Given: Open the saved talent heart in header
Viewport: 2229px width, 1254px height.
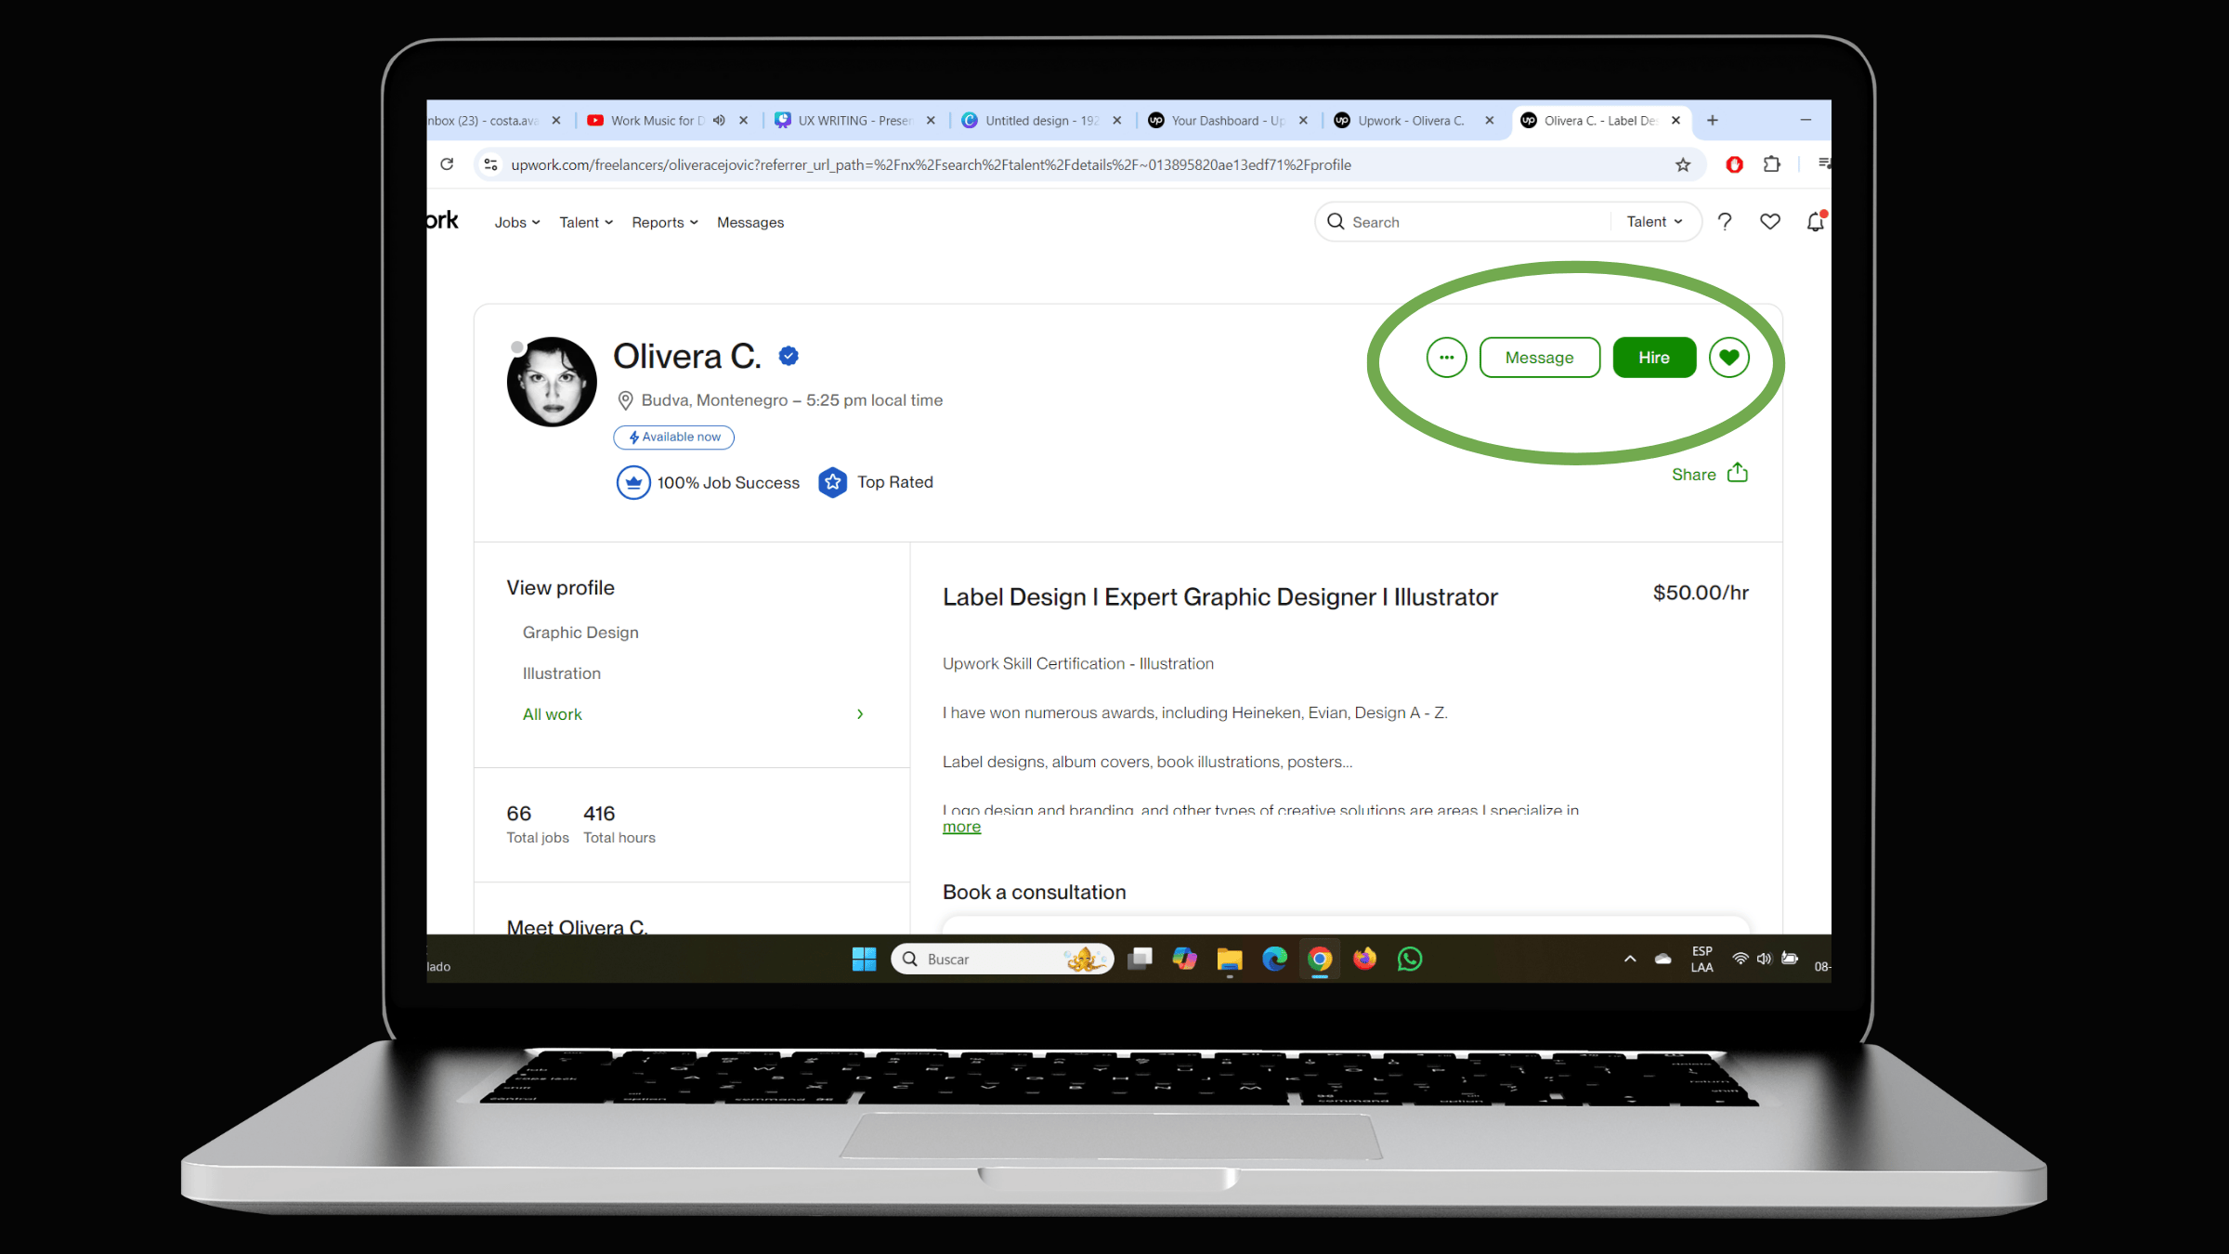Looking at the screenshot, I should [1769, 222].
